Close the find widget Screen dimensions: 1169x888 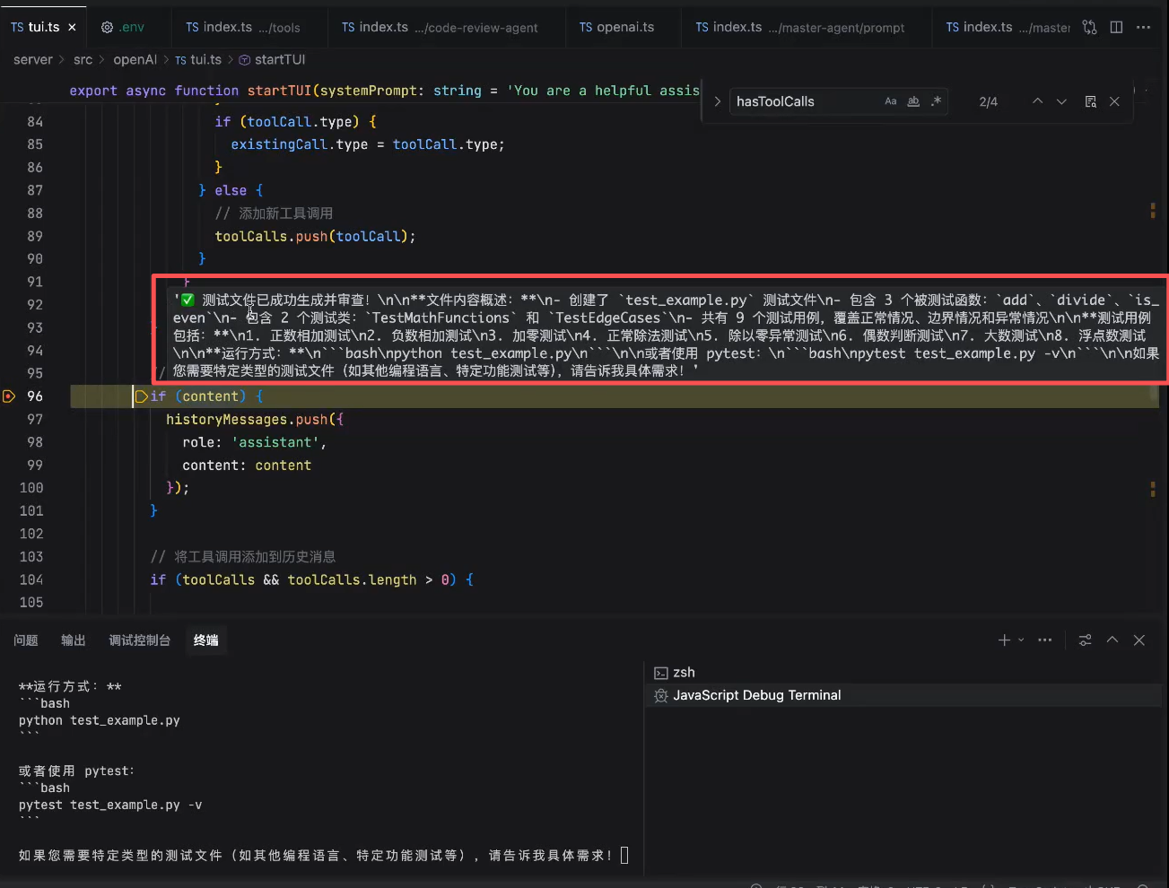pos(1114,101)
